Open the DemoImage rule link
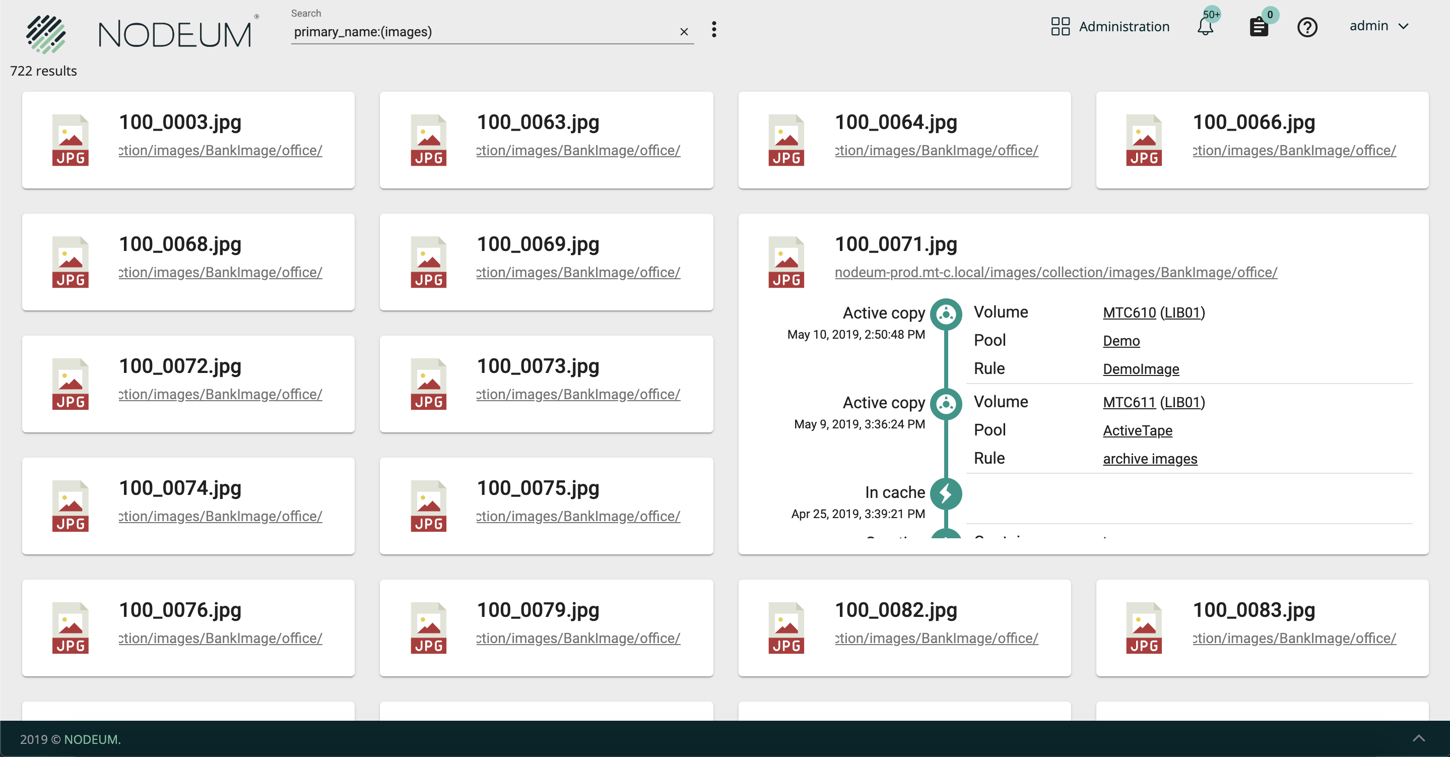The height and width of the screenshot is (757, 1450). 1141,369
